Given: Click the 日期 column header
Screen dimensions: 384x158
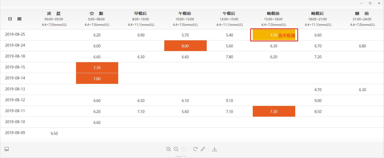Looking at the screenshot, I should click(15, 19).
